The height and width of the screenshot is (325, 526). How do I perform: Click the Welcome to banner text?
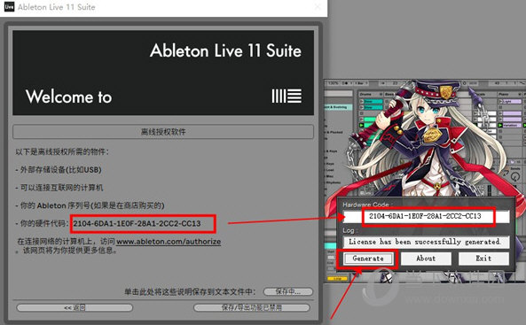click(69, 97)
